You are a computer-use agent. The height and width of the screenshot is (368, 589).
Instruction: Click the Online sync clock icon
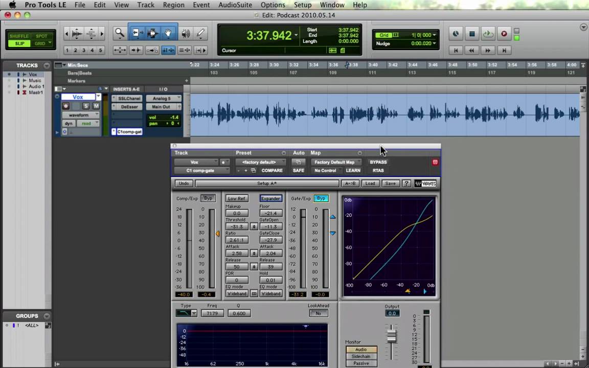456,34
